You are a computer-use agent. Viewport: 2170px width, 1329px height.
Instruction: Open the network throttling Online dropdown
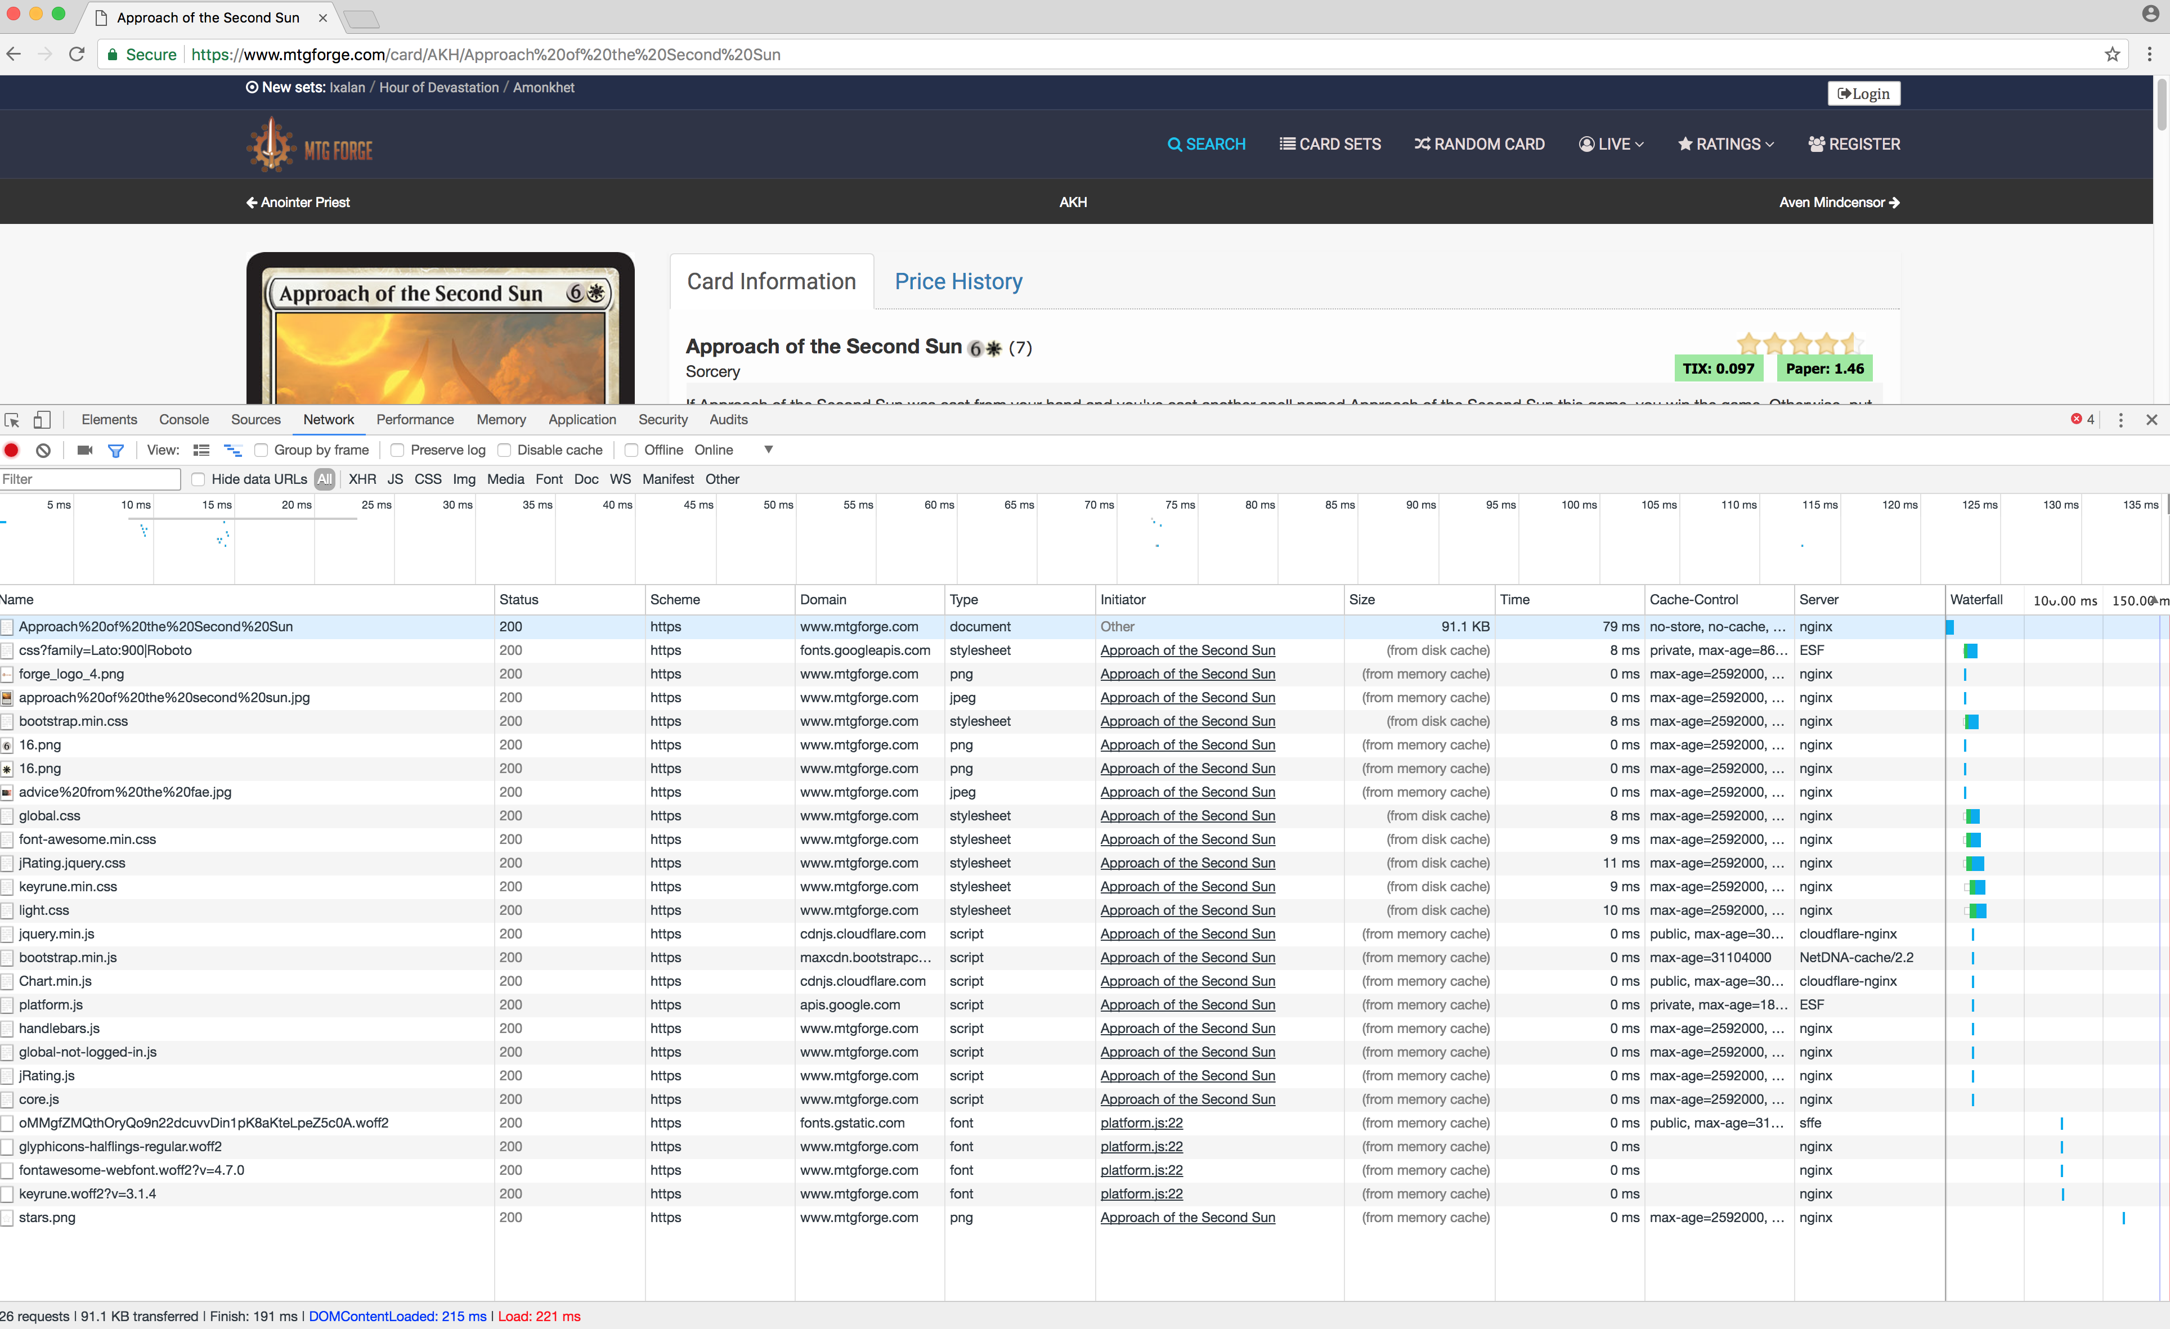[734, 450]
